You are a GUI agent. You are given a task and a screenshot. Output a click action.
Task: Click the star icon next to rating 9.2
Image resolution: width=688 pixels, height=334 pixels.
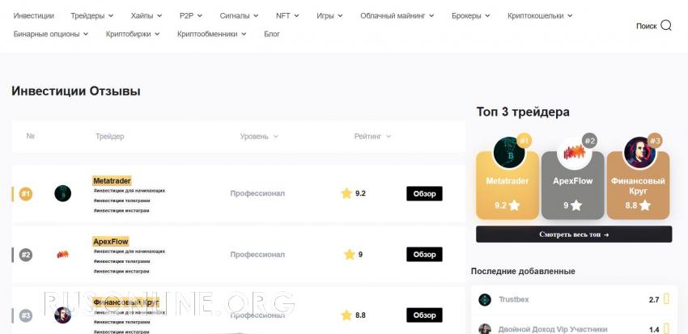click(x=346, y=193)
